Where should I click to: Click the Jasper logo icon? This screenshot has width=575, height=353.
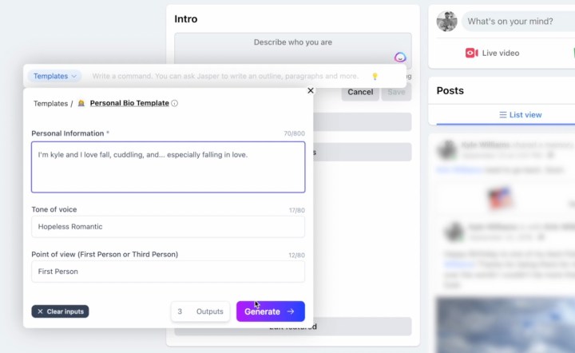(401, 58)
